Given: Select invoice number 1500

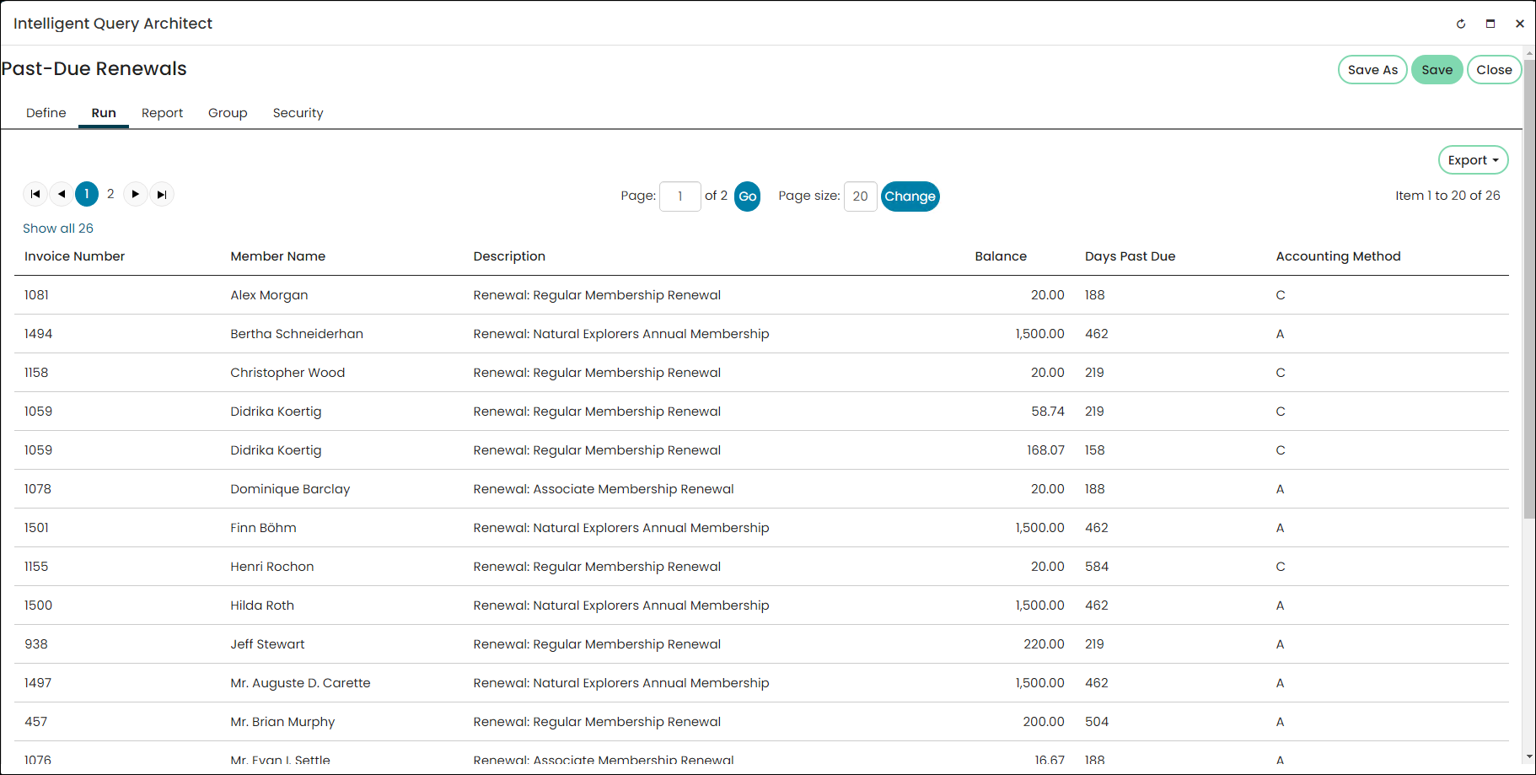Looking at the screenshot, I should click(38, 605).
